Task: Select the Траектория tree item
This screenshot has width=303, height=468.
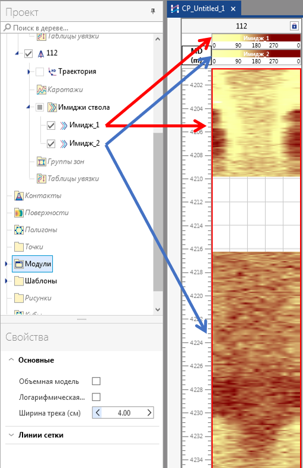Action: tap(77, 71)
